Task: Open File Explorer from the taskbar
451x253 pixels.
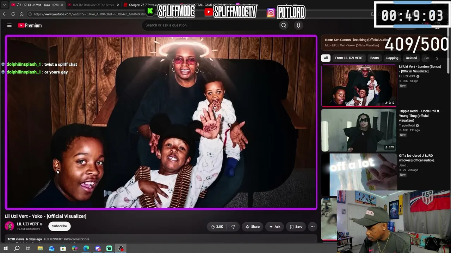Action: 40,248
